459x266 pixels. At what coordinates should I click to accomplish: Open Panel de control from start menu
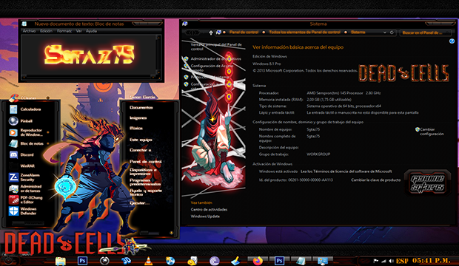click(x=146, y=161)
